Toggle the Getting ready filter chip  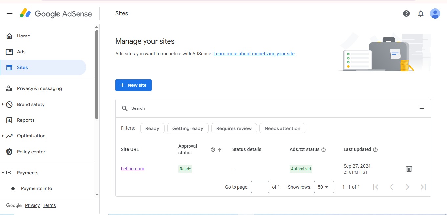point(188,128)
